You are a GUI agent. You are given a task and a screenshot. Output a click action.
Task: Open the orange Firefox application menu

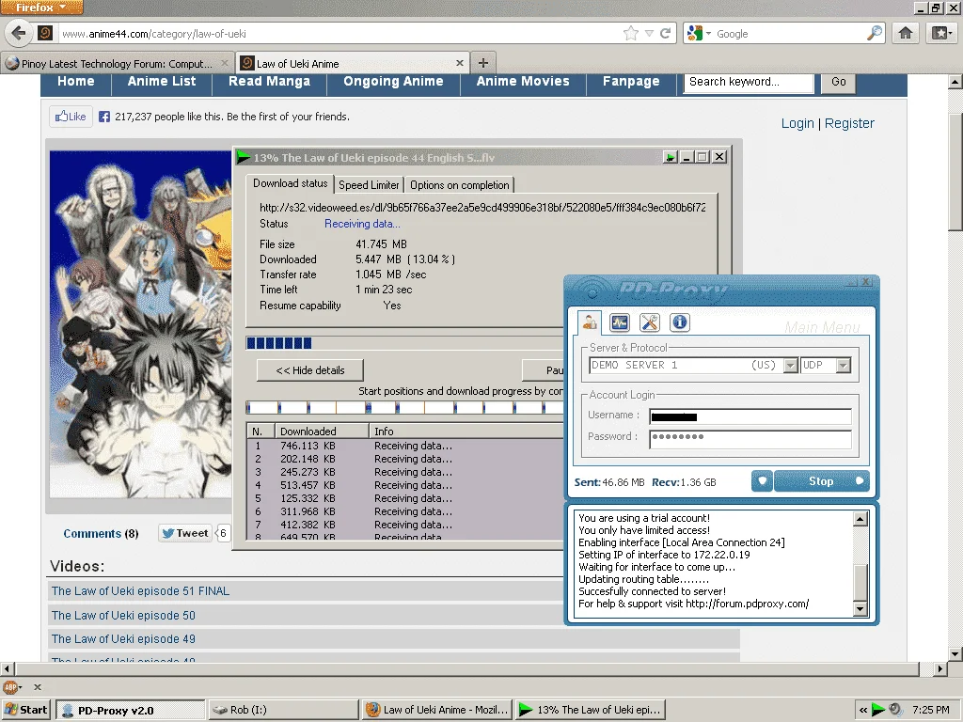coord(41,8)
